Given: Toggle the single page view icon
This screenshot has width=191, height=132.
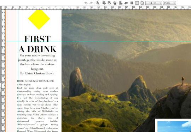Looking at the screenshot, I should (142, 3).
